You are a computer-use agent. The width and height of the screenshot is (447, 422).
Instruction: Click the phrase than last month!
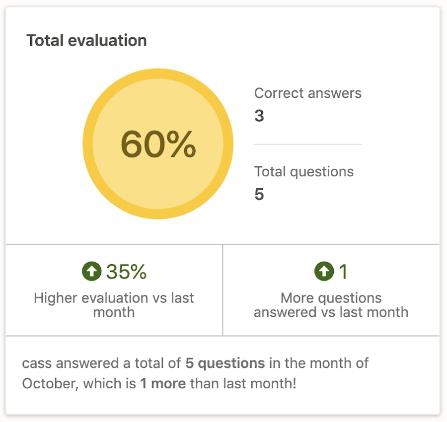click(x=243, y=384)
